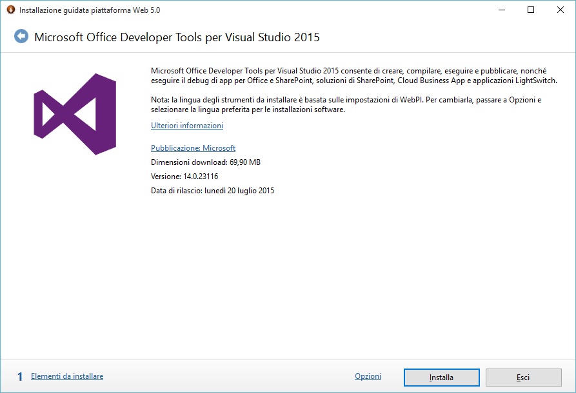The image size is (576, 393).
Task: Click the Web Platform Installer title bar icon
Action: click(10, 10)
